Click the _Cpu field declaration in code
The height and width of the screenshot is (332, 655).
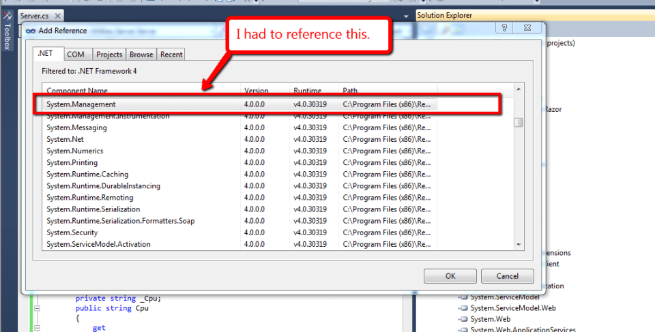pos(118,299)
